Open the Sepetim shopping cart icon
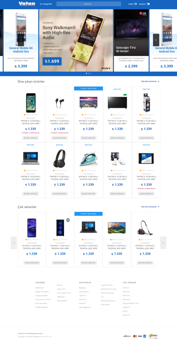The width and height of the screenshot is (177, 346). [x=148, y=4]
